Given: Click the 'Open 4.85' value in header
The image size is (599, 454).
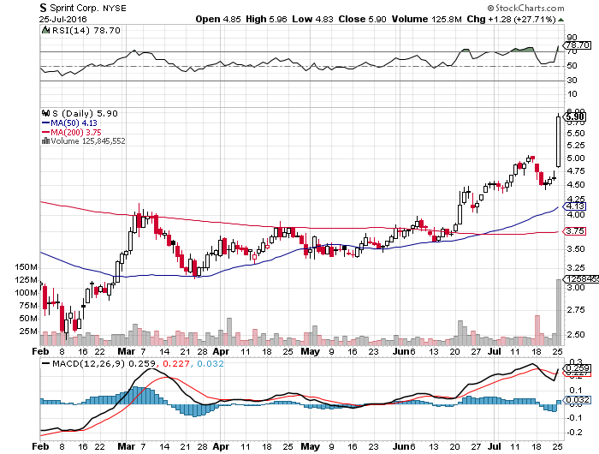Looking at the screenshot, I should click(218, 19).
